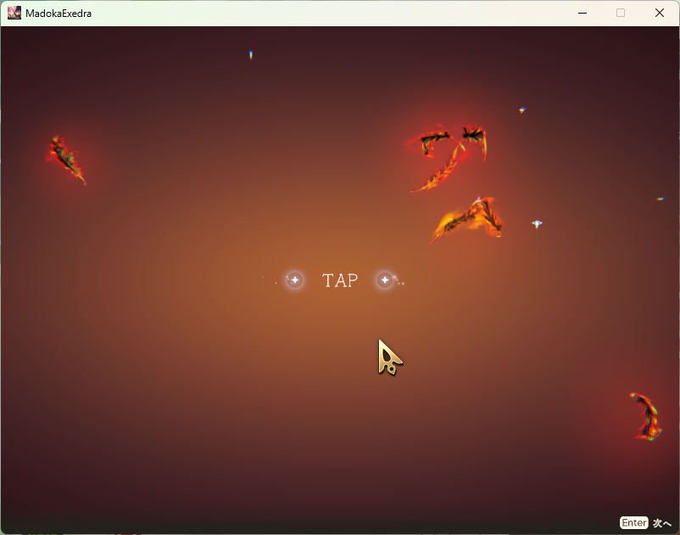Image resolution: width=680 pixels, height=535 pixels.
Task: Click the sparkle orb left of TAP
Action: coord(295,280)
